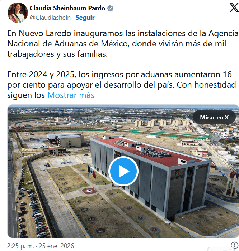Expand the tweet with Mostrar más
Image resolution: width=239 pixels, height=251 pixels.
coord(71,95)
